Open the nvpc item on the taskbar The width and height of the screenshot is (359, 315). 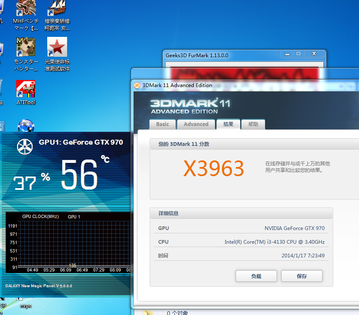(x=26, y=306)
